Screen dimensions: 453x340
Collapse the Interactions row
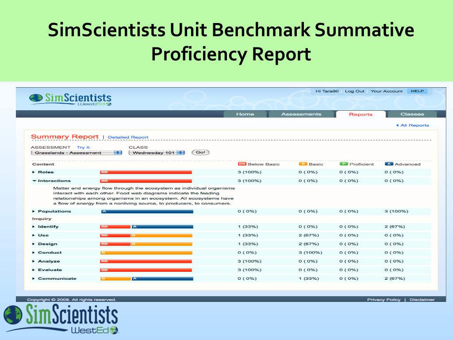coord(34,181)
